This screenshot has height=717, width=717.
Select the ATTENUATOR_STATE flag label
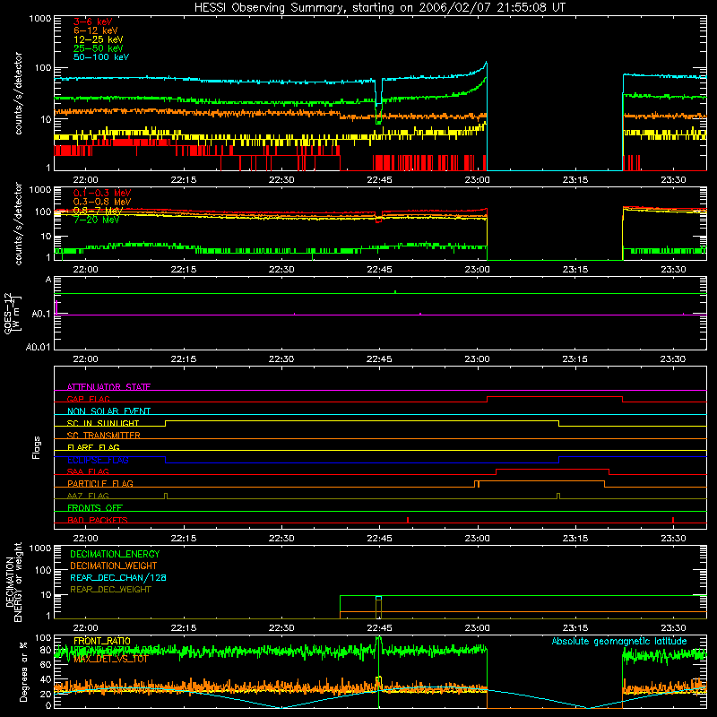108,387
